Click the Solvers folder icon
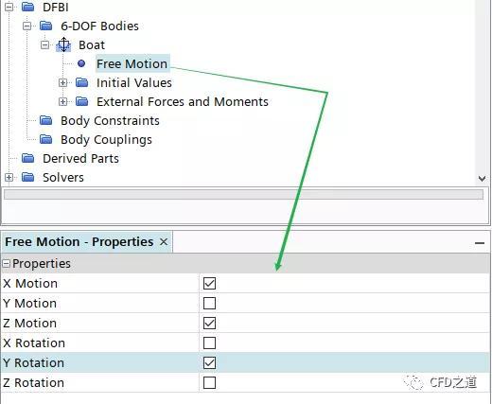492x404 pixels. point(28,177)
